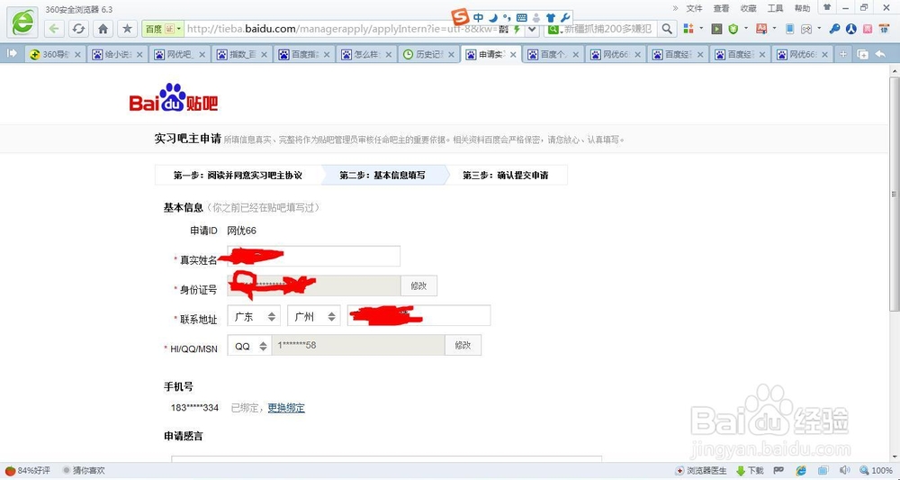Screen dimensions: 900x480
Task: Reload the page with the refresh icon
Action: click(78, 29)
